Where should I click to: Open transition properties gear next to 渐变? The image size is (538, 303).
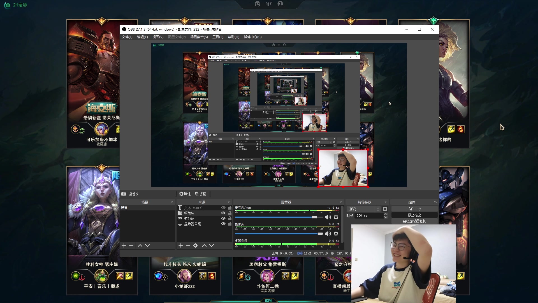pos(385,209)
